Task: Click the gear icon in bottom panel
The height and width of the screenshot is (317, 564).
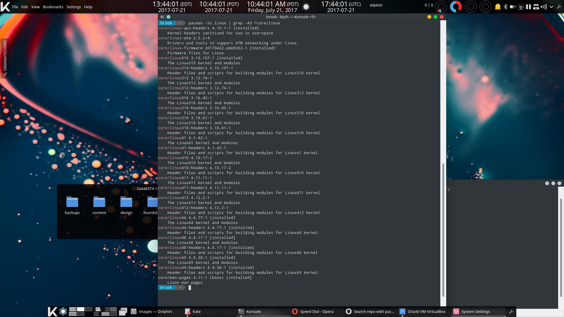Action: (x=63, y=311)
